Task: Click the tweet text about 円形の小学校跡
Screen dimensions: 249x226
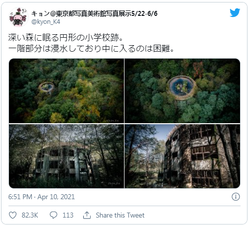Action: [66, 38]
